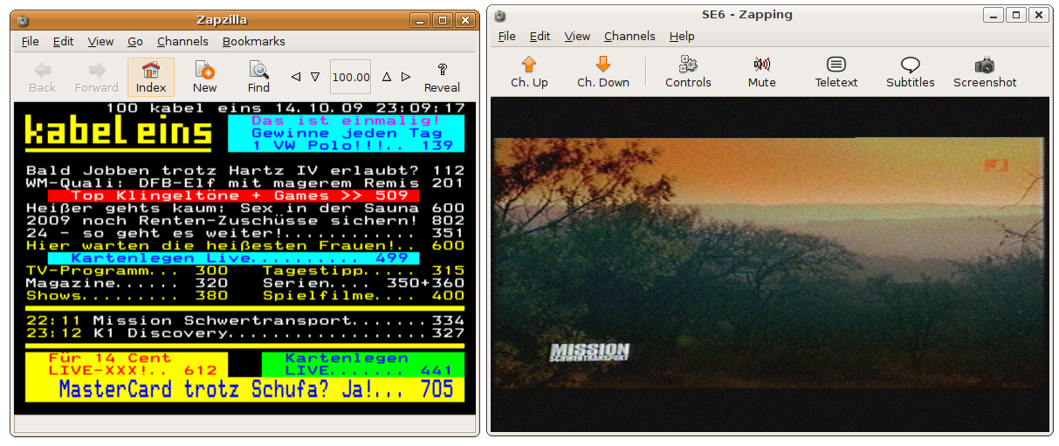Follow page link 201 for WM-Quali
The height and width of the screenshot is (446, 1059).
pyautogui.click(x=449, y=183)
